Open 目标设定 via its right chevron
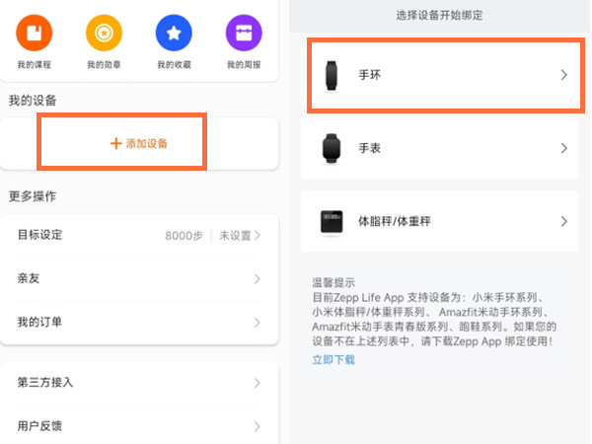This screenshot has width=592, height=444. (x=258, y=236)
